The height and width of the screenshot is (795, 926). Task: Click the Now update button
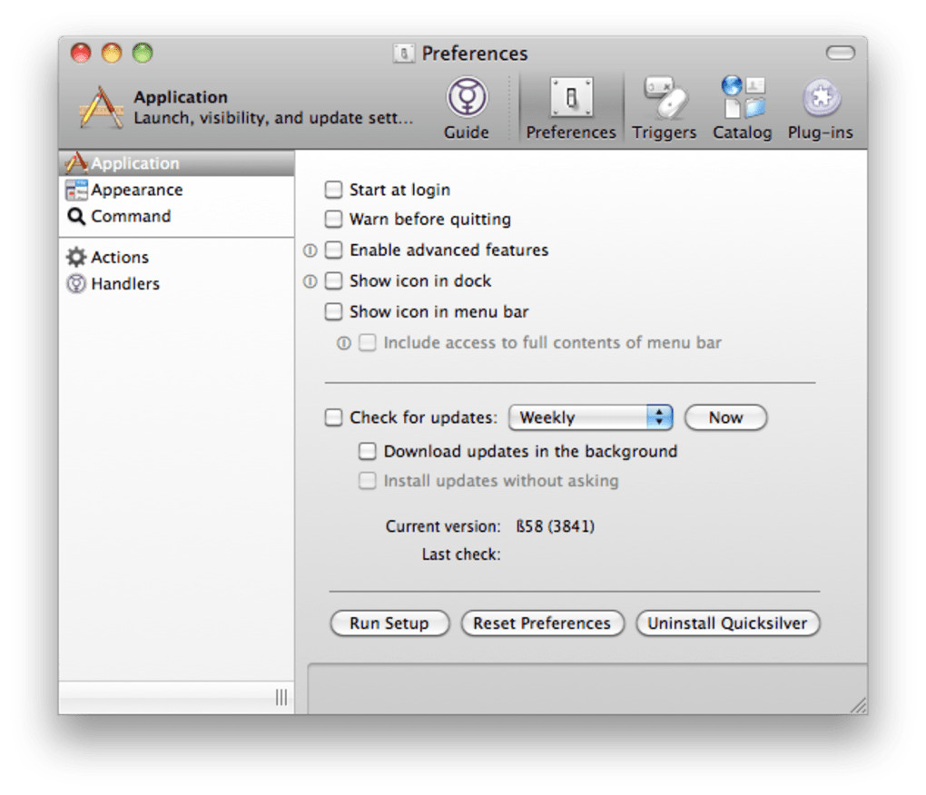pos(725,417)
